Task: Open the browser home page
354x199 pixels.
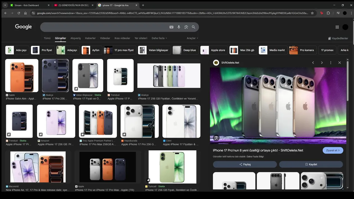Action: [25, 13]
